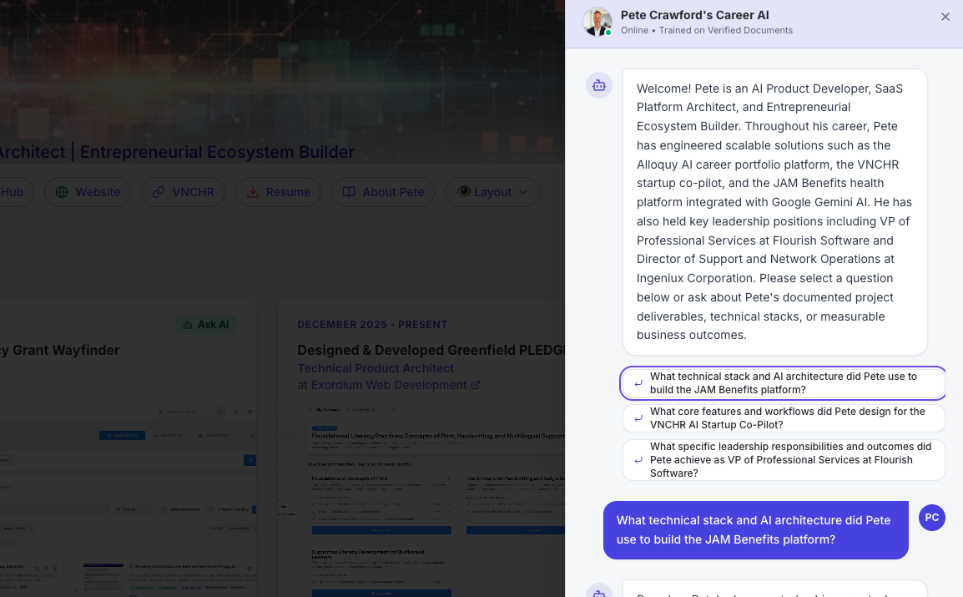Image resolution: width=963 pixels, height=597 pixels.
Task: Click the download icon on Resume button
Action: (x=252, y=192)
